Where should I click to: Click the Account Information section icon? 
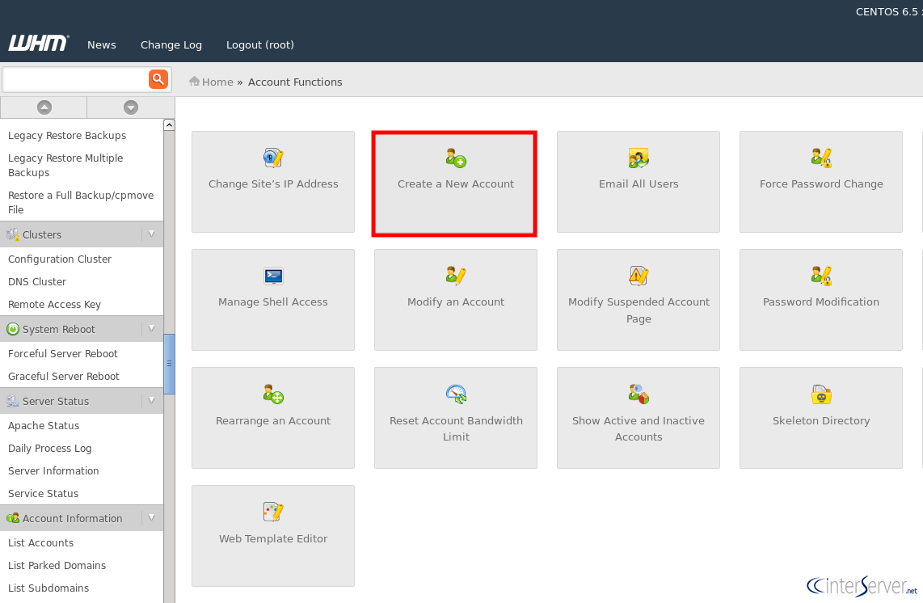coord(12,518)
